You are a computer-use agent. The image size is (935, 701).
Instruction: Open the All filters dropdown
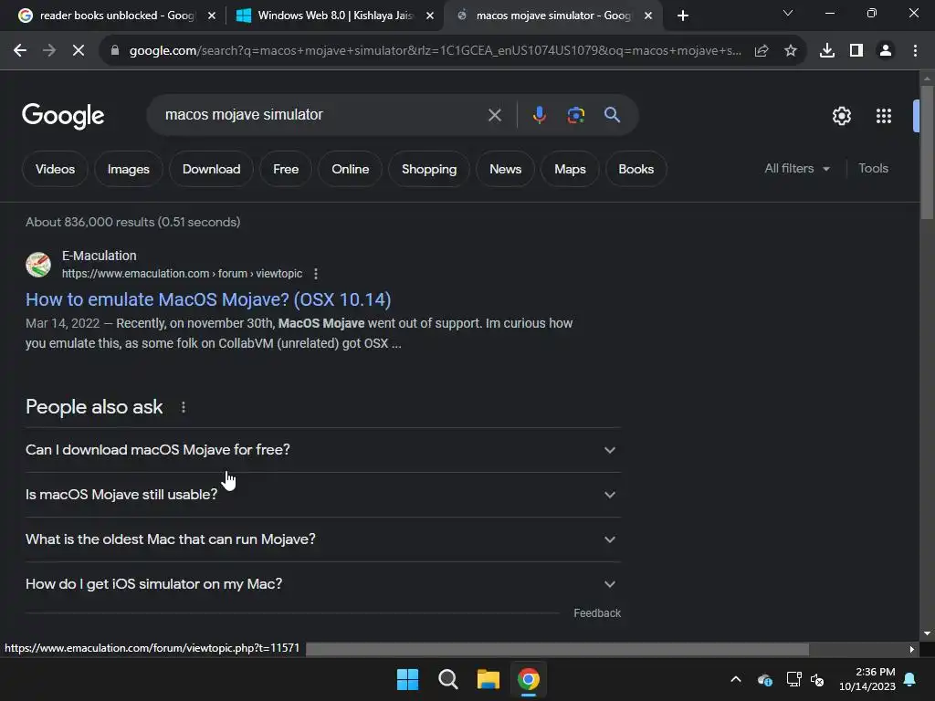tap(796, 169)
